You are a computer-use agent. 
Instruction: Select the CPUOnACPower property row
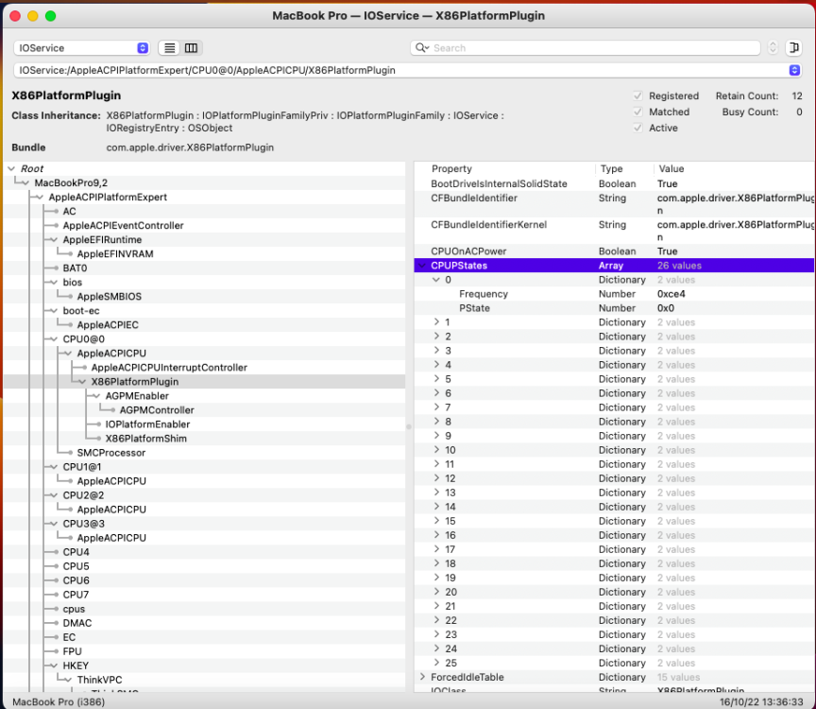614,251
